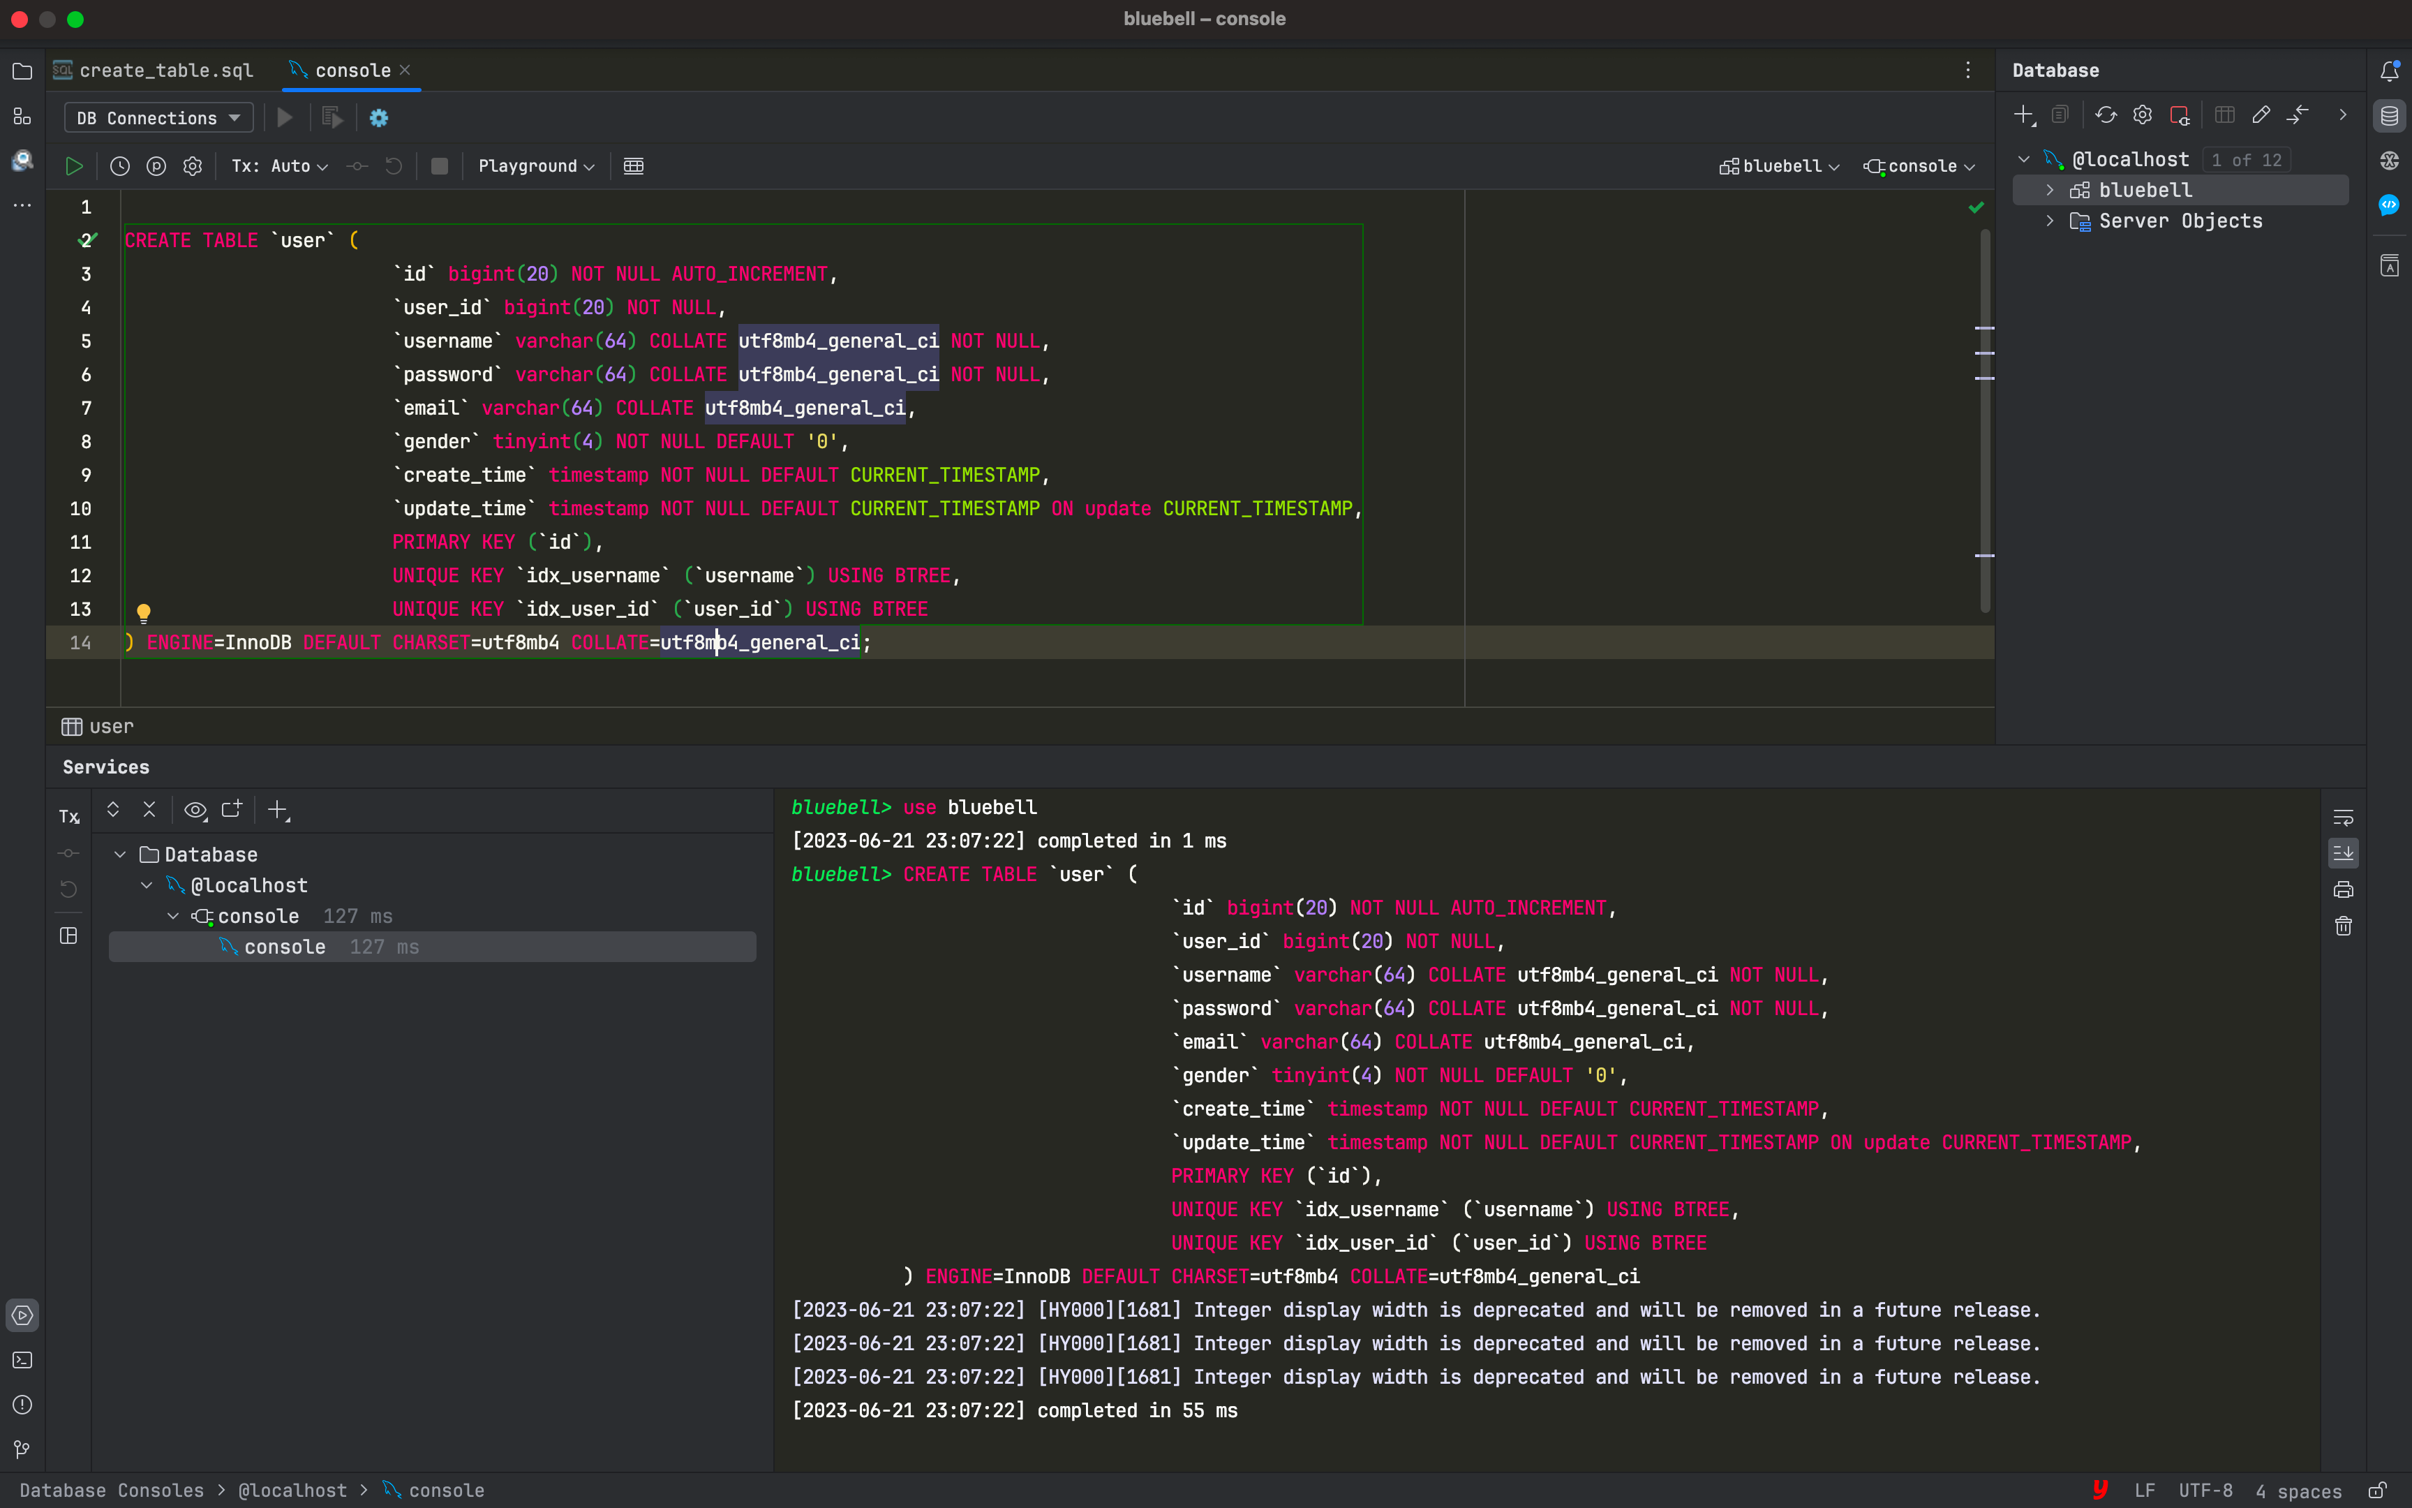Open the Structure tool window icon
This screenshot has width=2412, height=1508.
[x=22, y=117]
